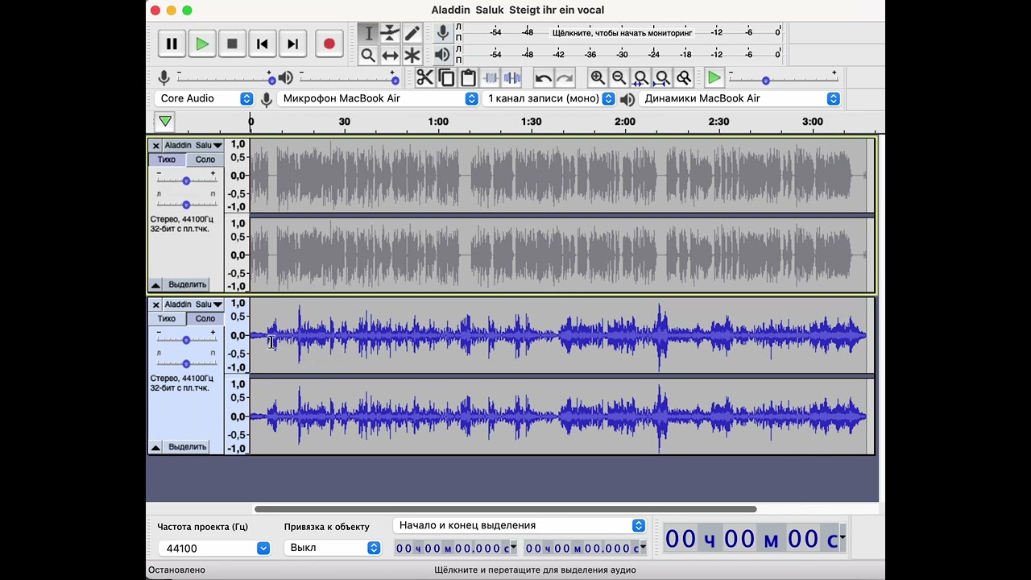This screenshot has width=1031, height=580.
Task: Open the first track's Aladdin Salu name menu
Action: (x=193, y=146)
